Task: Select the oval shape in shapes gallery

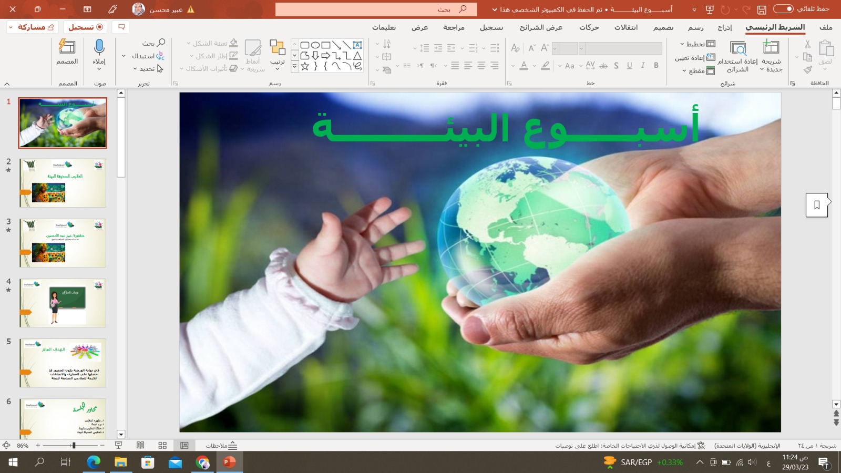Action: tap(315, 45)
